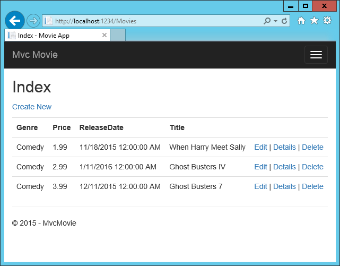Open search using magnifier icon in address bar
The image size is (340, 266).
(x=267, y=21)
